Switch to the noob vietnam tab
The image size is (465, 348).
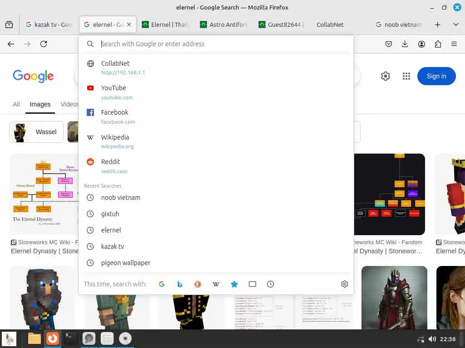399,24
